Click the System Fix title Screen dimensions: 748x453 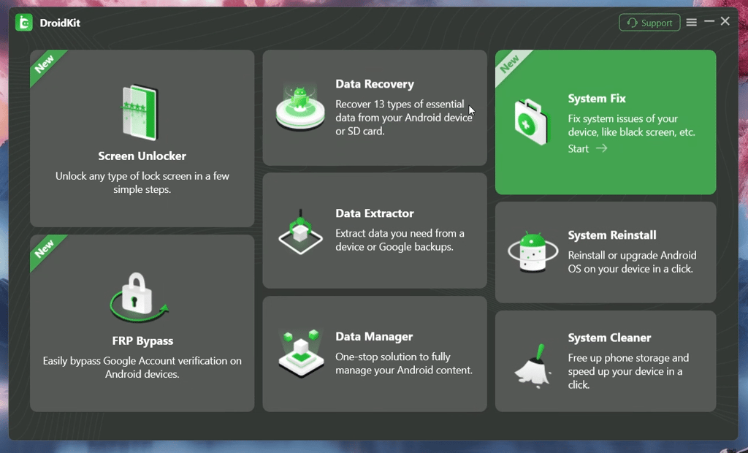tap(596, 99)
